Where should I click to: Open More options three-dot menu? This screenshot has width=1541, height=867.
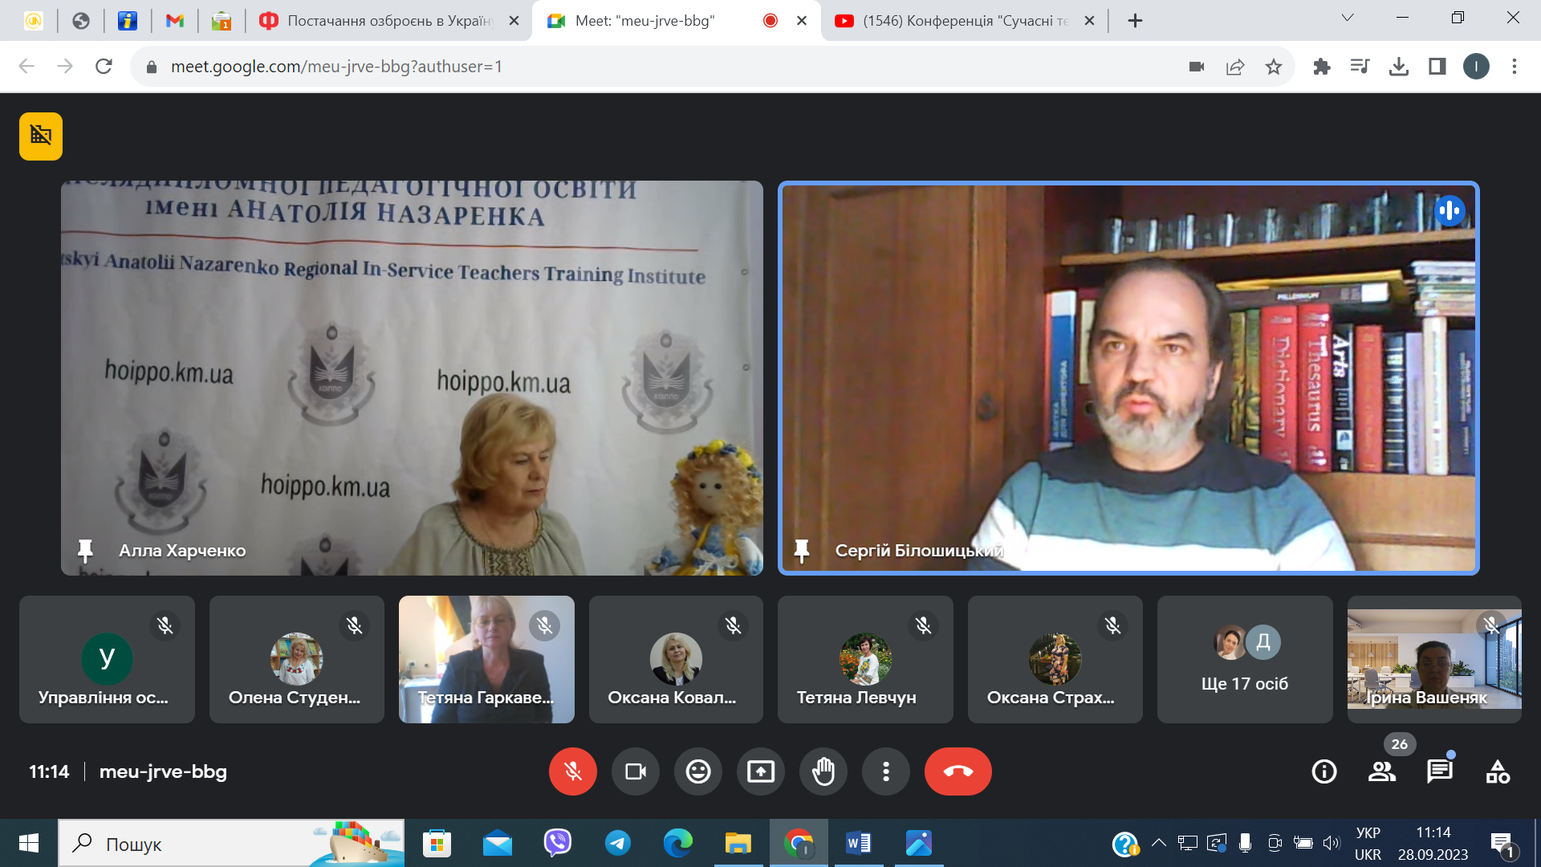885,771
